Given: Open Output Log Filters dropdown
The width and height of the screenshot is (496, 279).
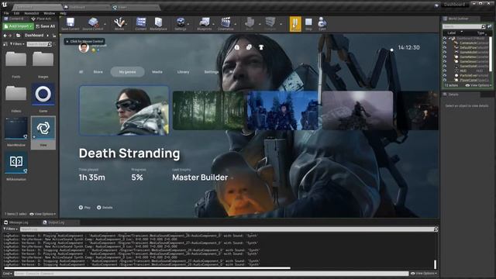Looking at the screenshot, I should [10, 229].
